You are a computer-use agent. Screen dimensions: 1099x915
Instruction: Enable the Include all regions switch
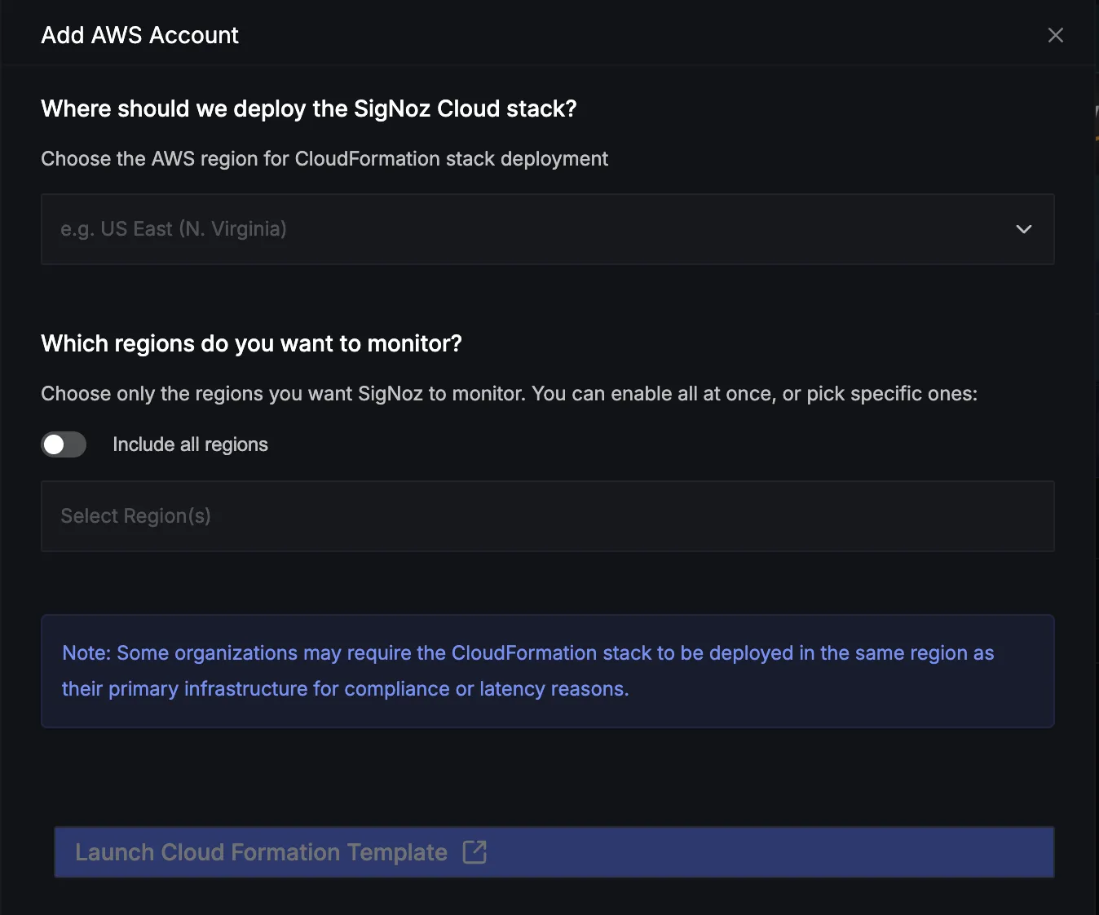(x=64, y=444)
